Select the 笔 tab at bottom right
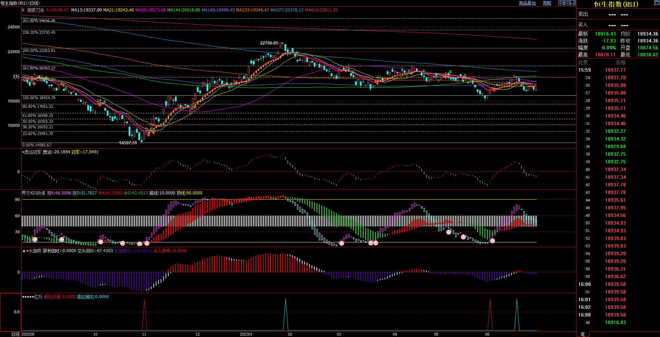This screenshot has height=337, width=660. [582, 334]
